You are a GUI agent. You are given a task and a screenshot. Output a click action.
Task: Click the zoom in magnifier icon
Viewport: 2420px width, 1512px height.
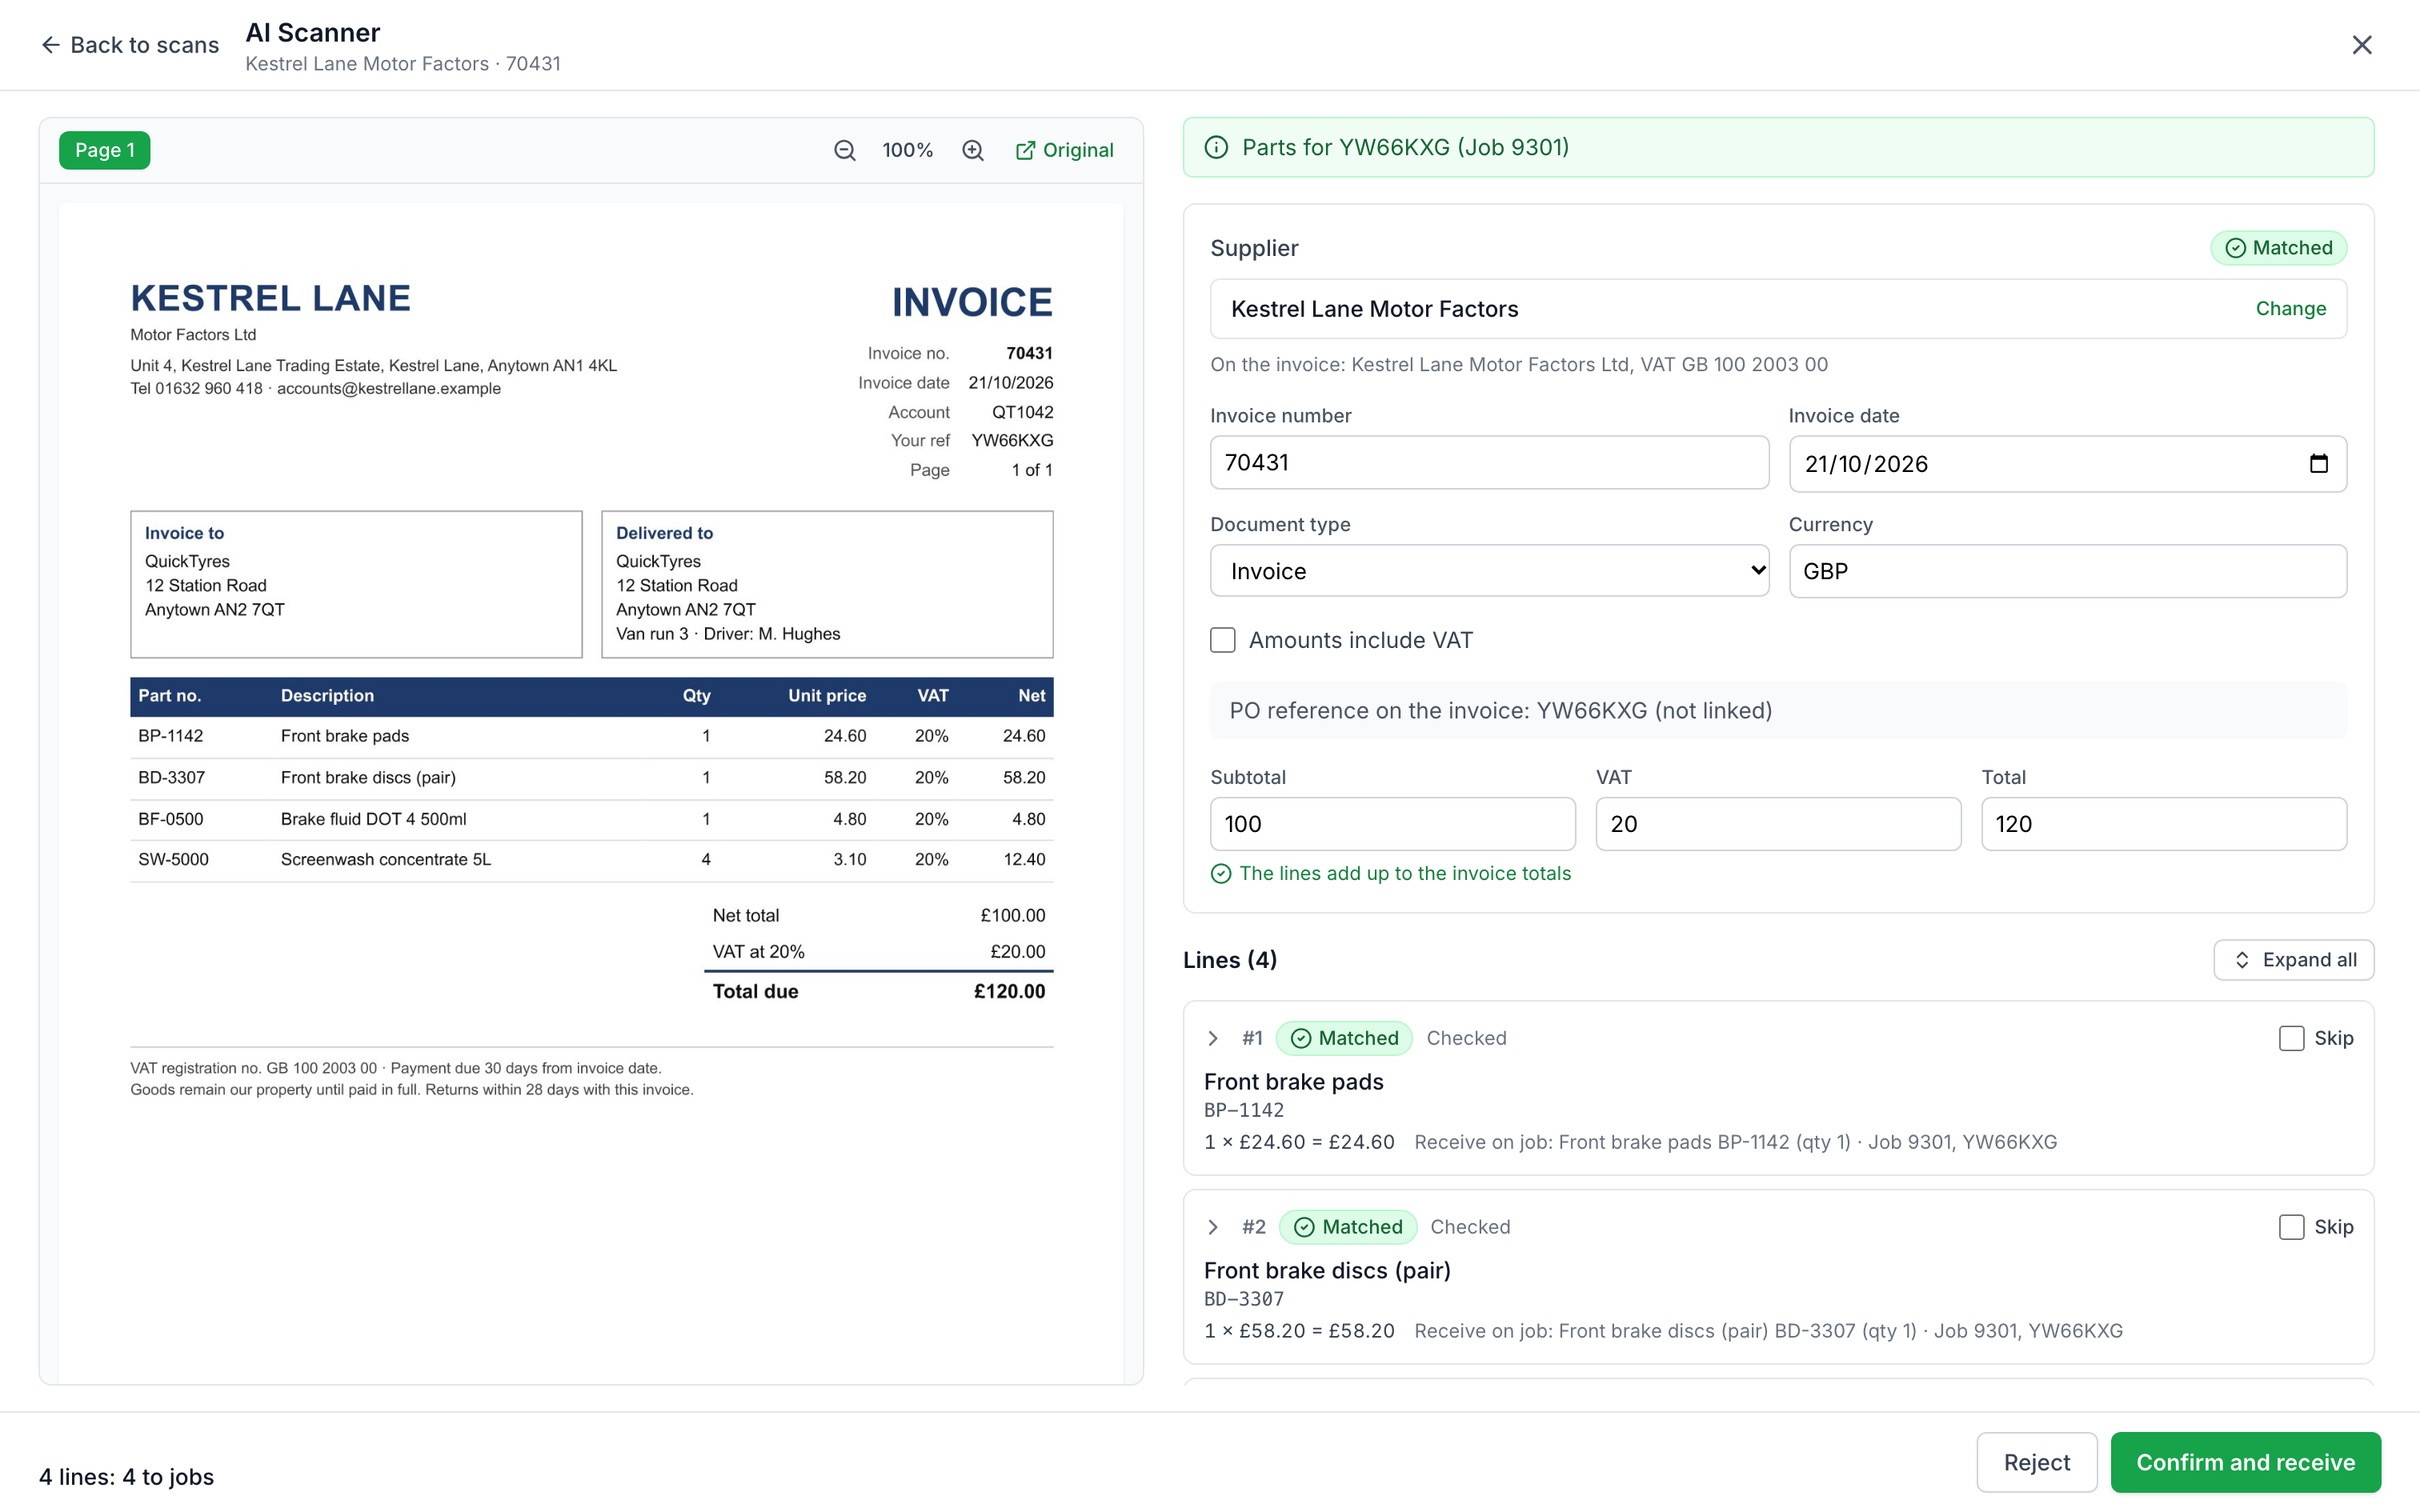(x=973, y=150)
